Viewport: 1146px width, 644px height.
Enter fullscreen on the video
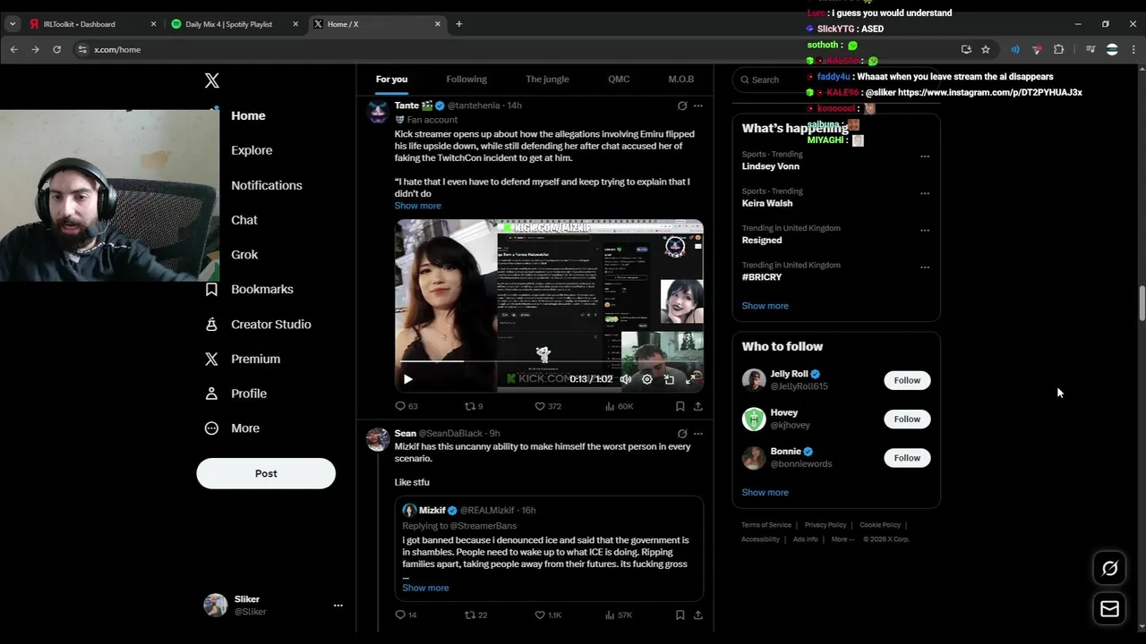click(690, 379)
